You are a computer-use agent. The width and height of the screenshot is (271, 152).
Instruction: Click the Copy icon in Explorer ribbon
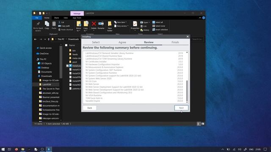click(47, 25)
